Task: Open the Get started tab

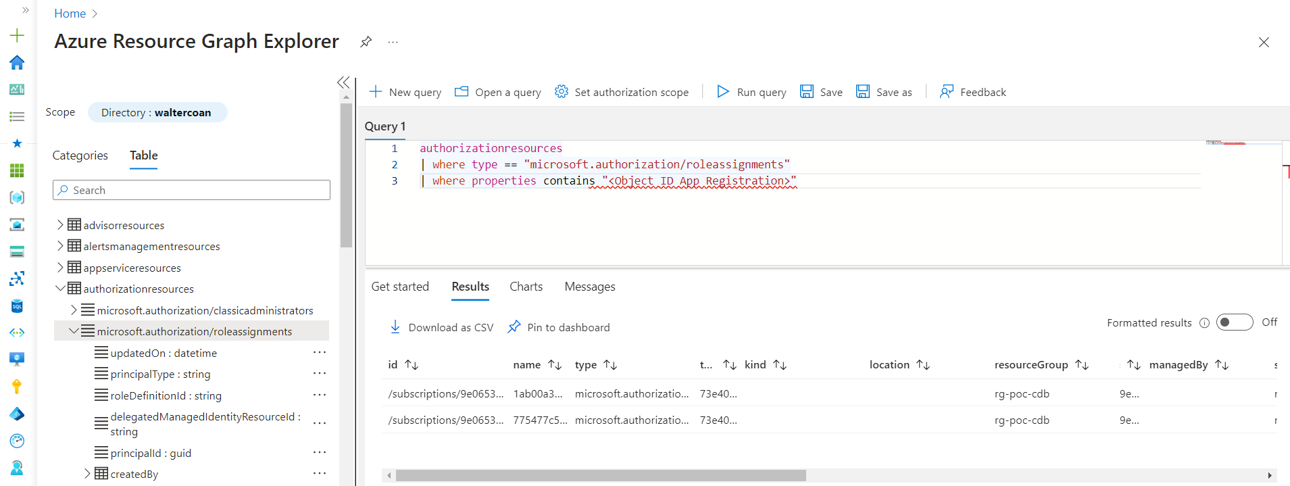Action: pyautogui.click(x=400, y=287)
